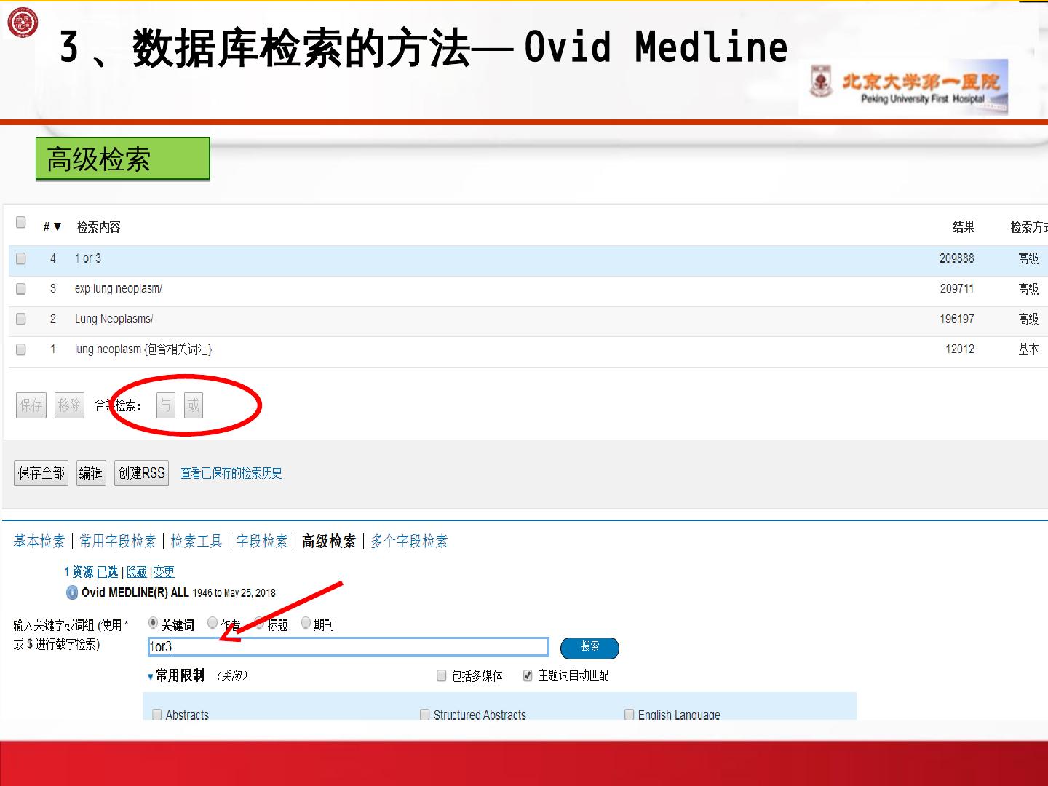Tick the select-all checkbox in search history header
This screenshot has width=1048, height=786.
(x=21, y=222)
